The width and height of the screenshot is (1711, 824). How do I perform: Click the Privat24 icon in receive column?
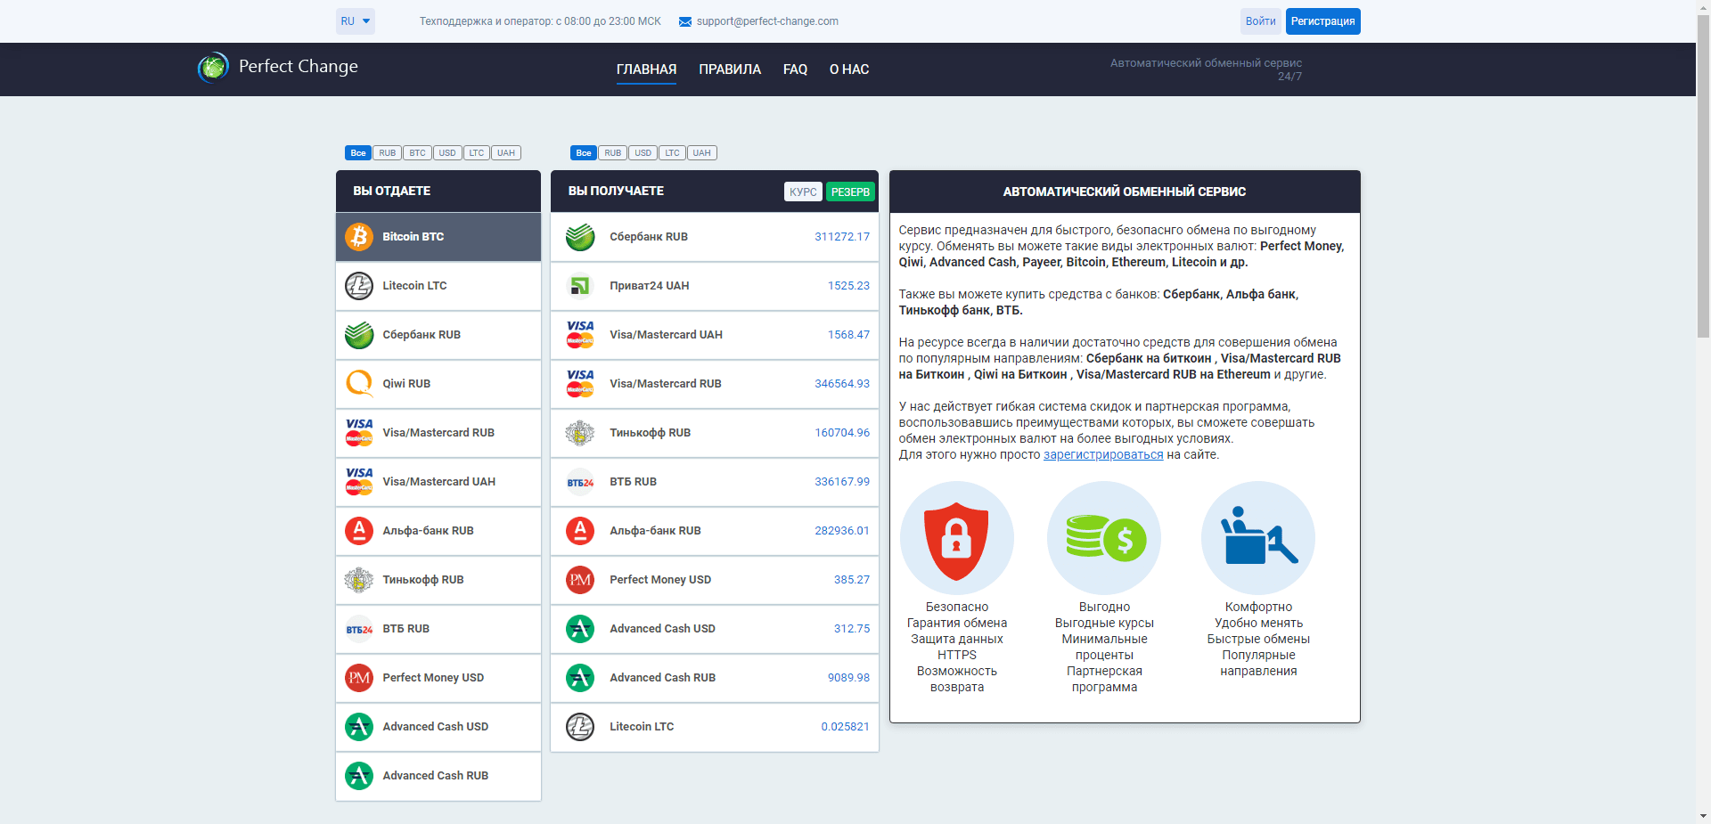point(580,285)
